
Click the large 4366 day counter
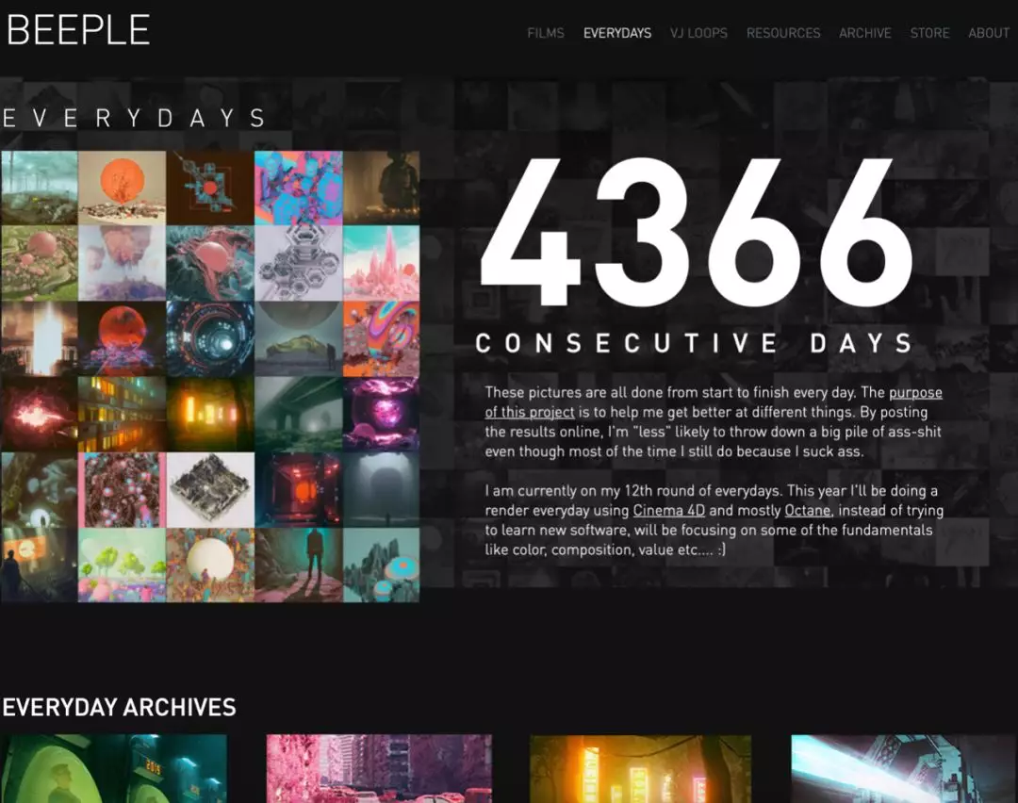coord(696,232)
